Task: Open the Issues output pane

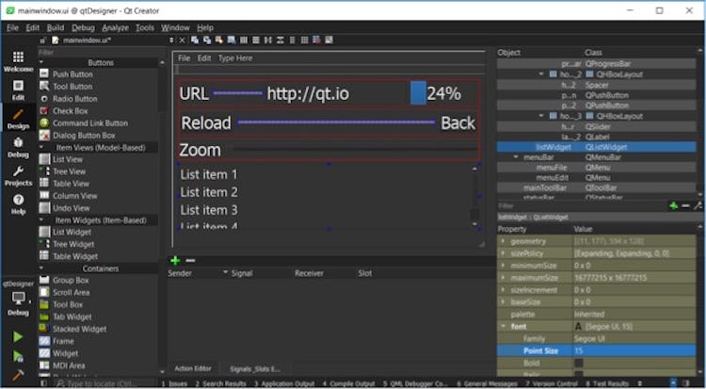Action: coord(174,383)
